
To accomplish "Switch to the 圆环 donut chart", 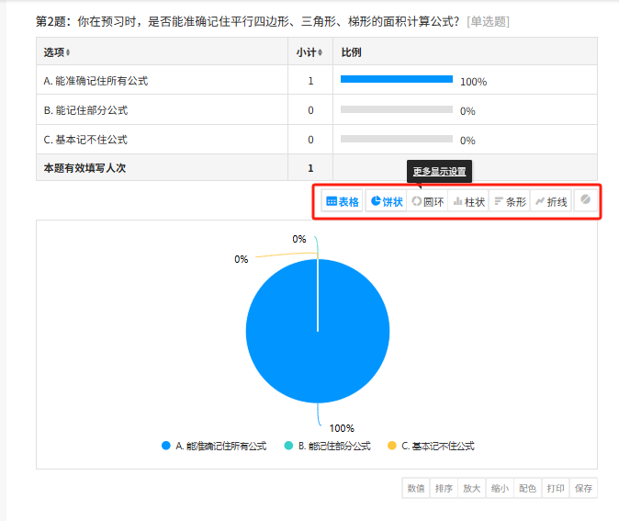I will click(x=428, y=201).
